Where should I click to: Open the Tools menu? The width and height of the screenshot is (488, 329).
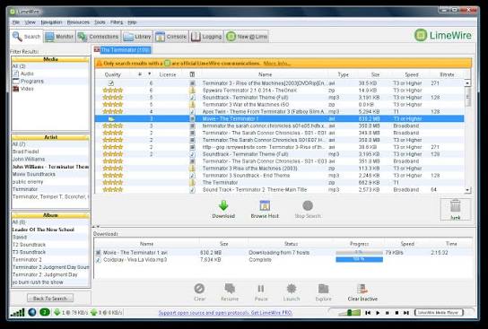[100, 22]
